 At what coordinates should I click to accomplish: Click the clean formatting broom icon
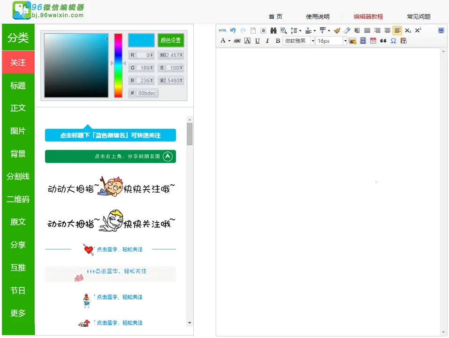[337, 30]
